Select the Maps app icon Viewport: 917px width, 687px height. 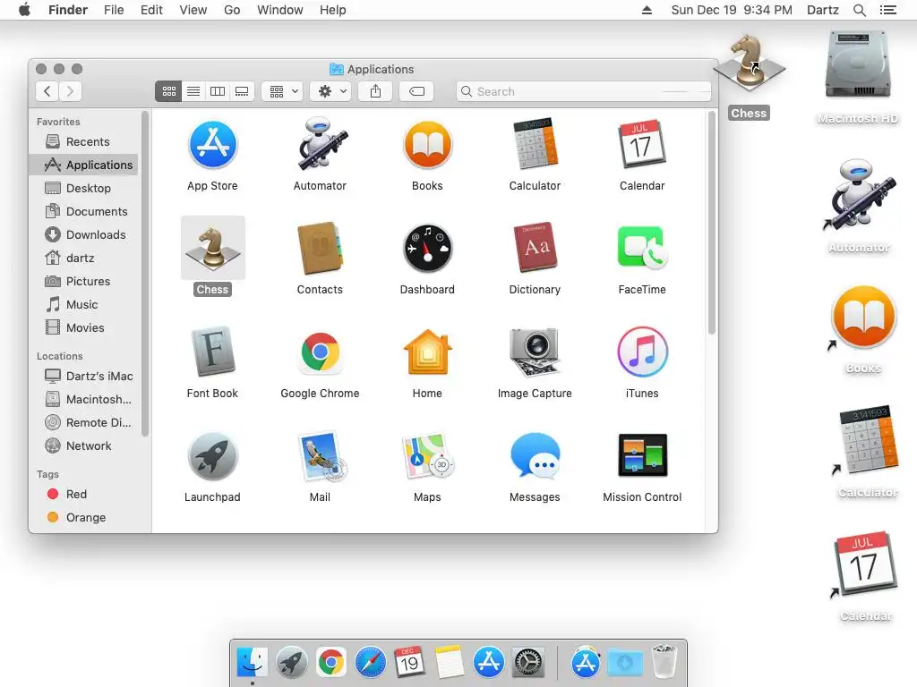(427, 455)
